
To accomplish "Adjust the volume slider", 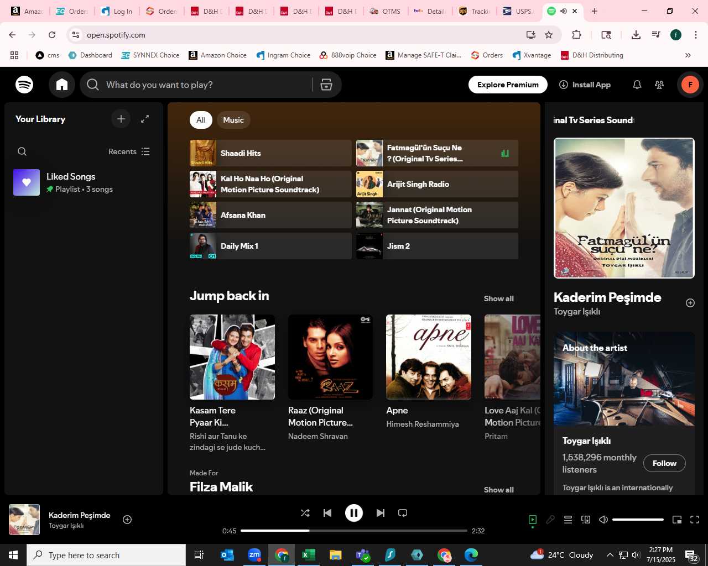I will click(638, 520).
